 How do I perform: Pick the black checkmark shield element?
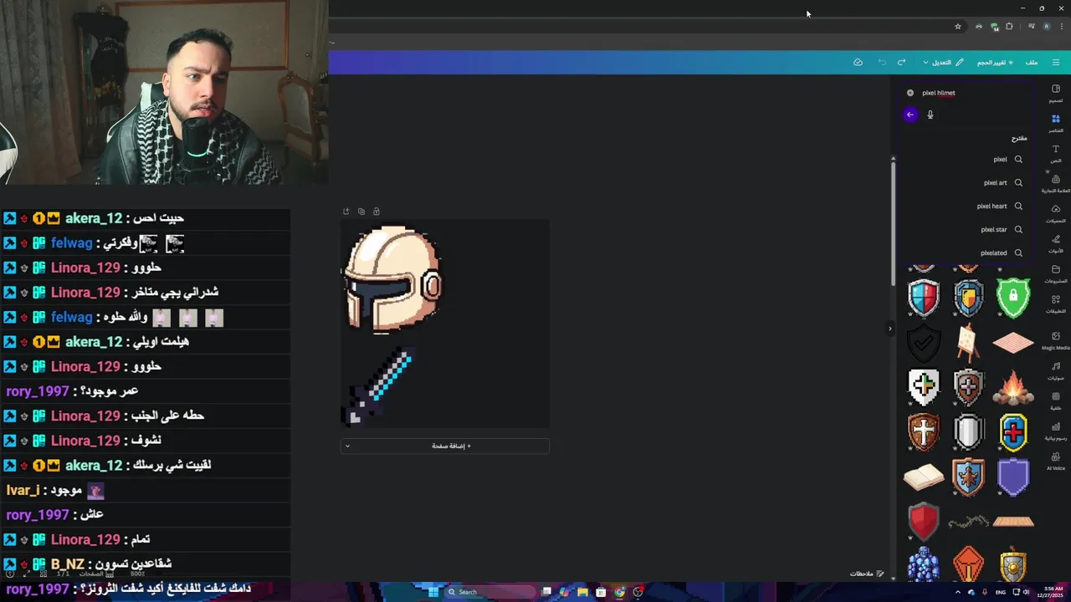[x=924, y=342]
